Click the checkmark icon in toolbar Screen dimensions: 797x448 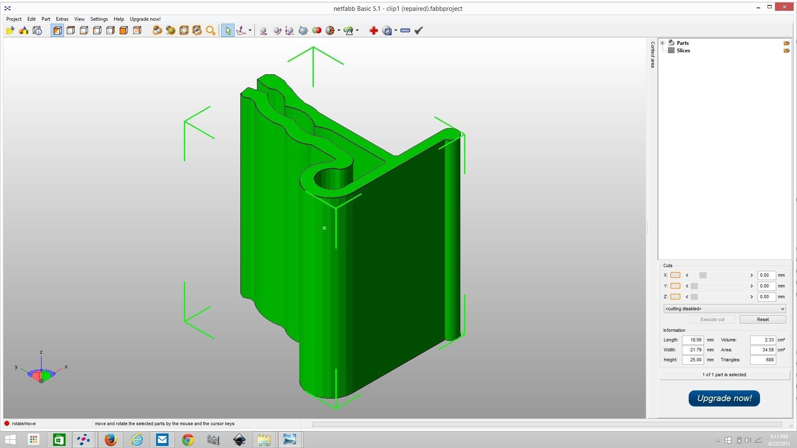pyautogui.click(x=418, y=30)
